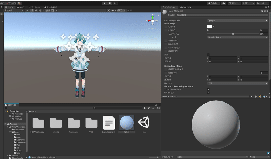Open the cloud services icon
This screenshot has height=159, width=271.
224,3
